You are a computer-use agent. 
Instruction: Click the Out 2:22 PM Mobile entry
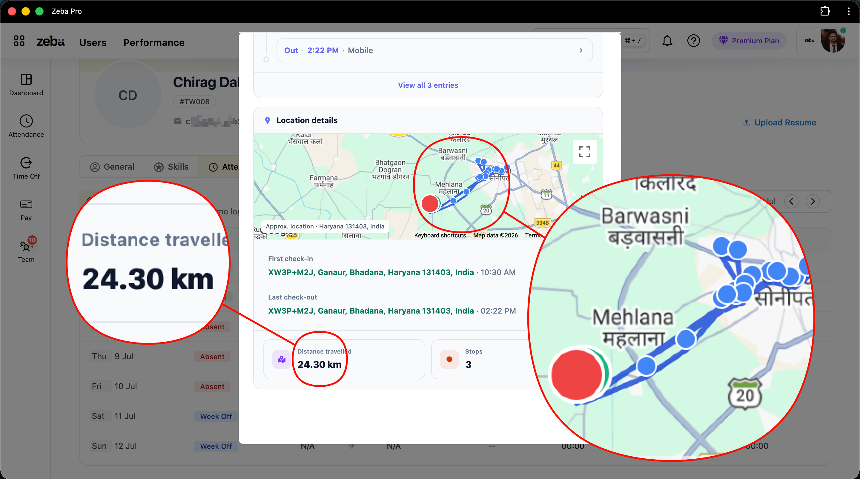click(x=435, y=50)
